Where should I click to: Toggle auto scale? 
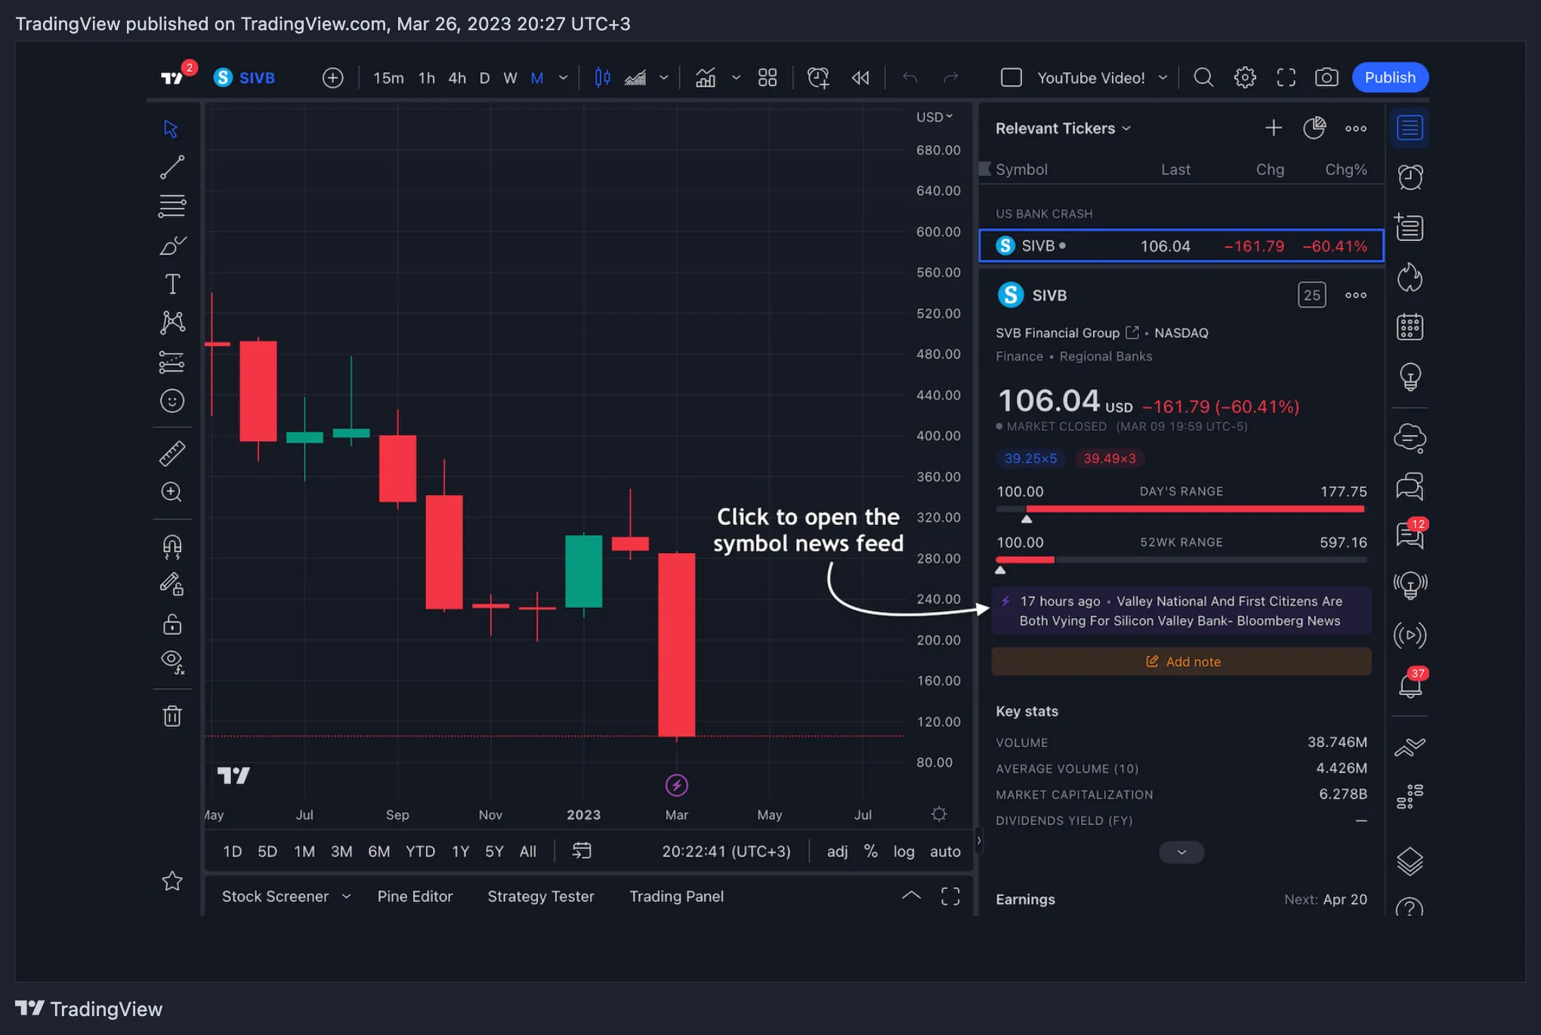(x=945, y=851)
